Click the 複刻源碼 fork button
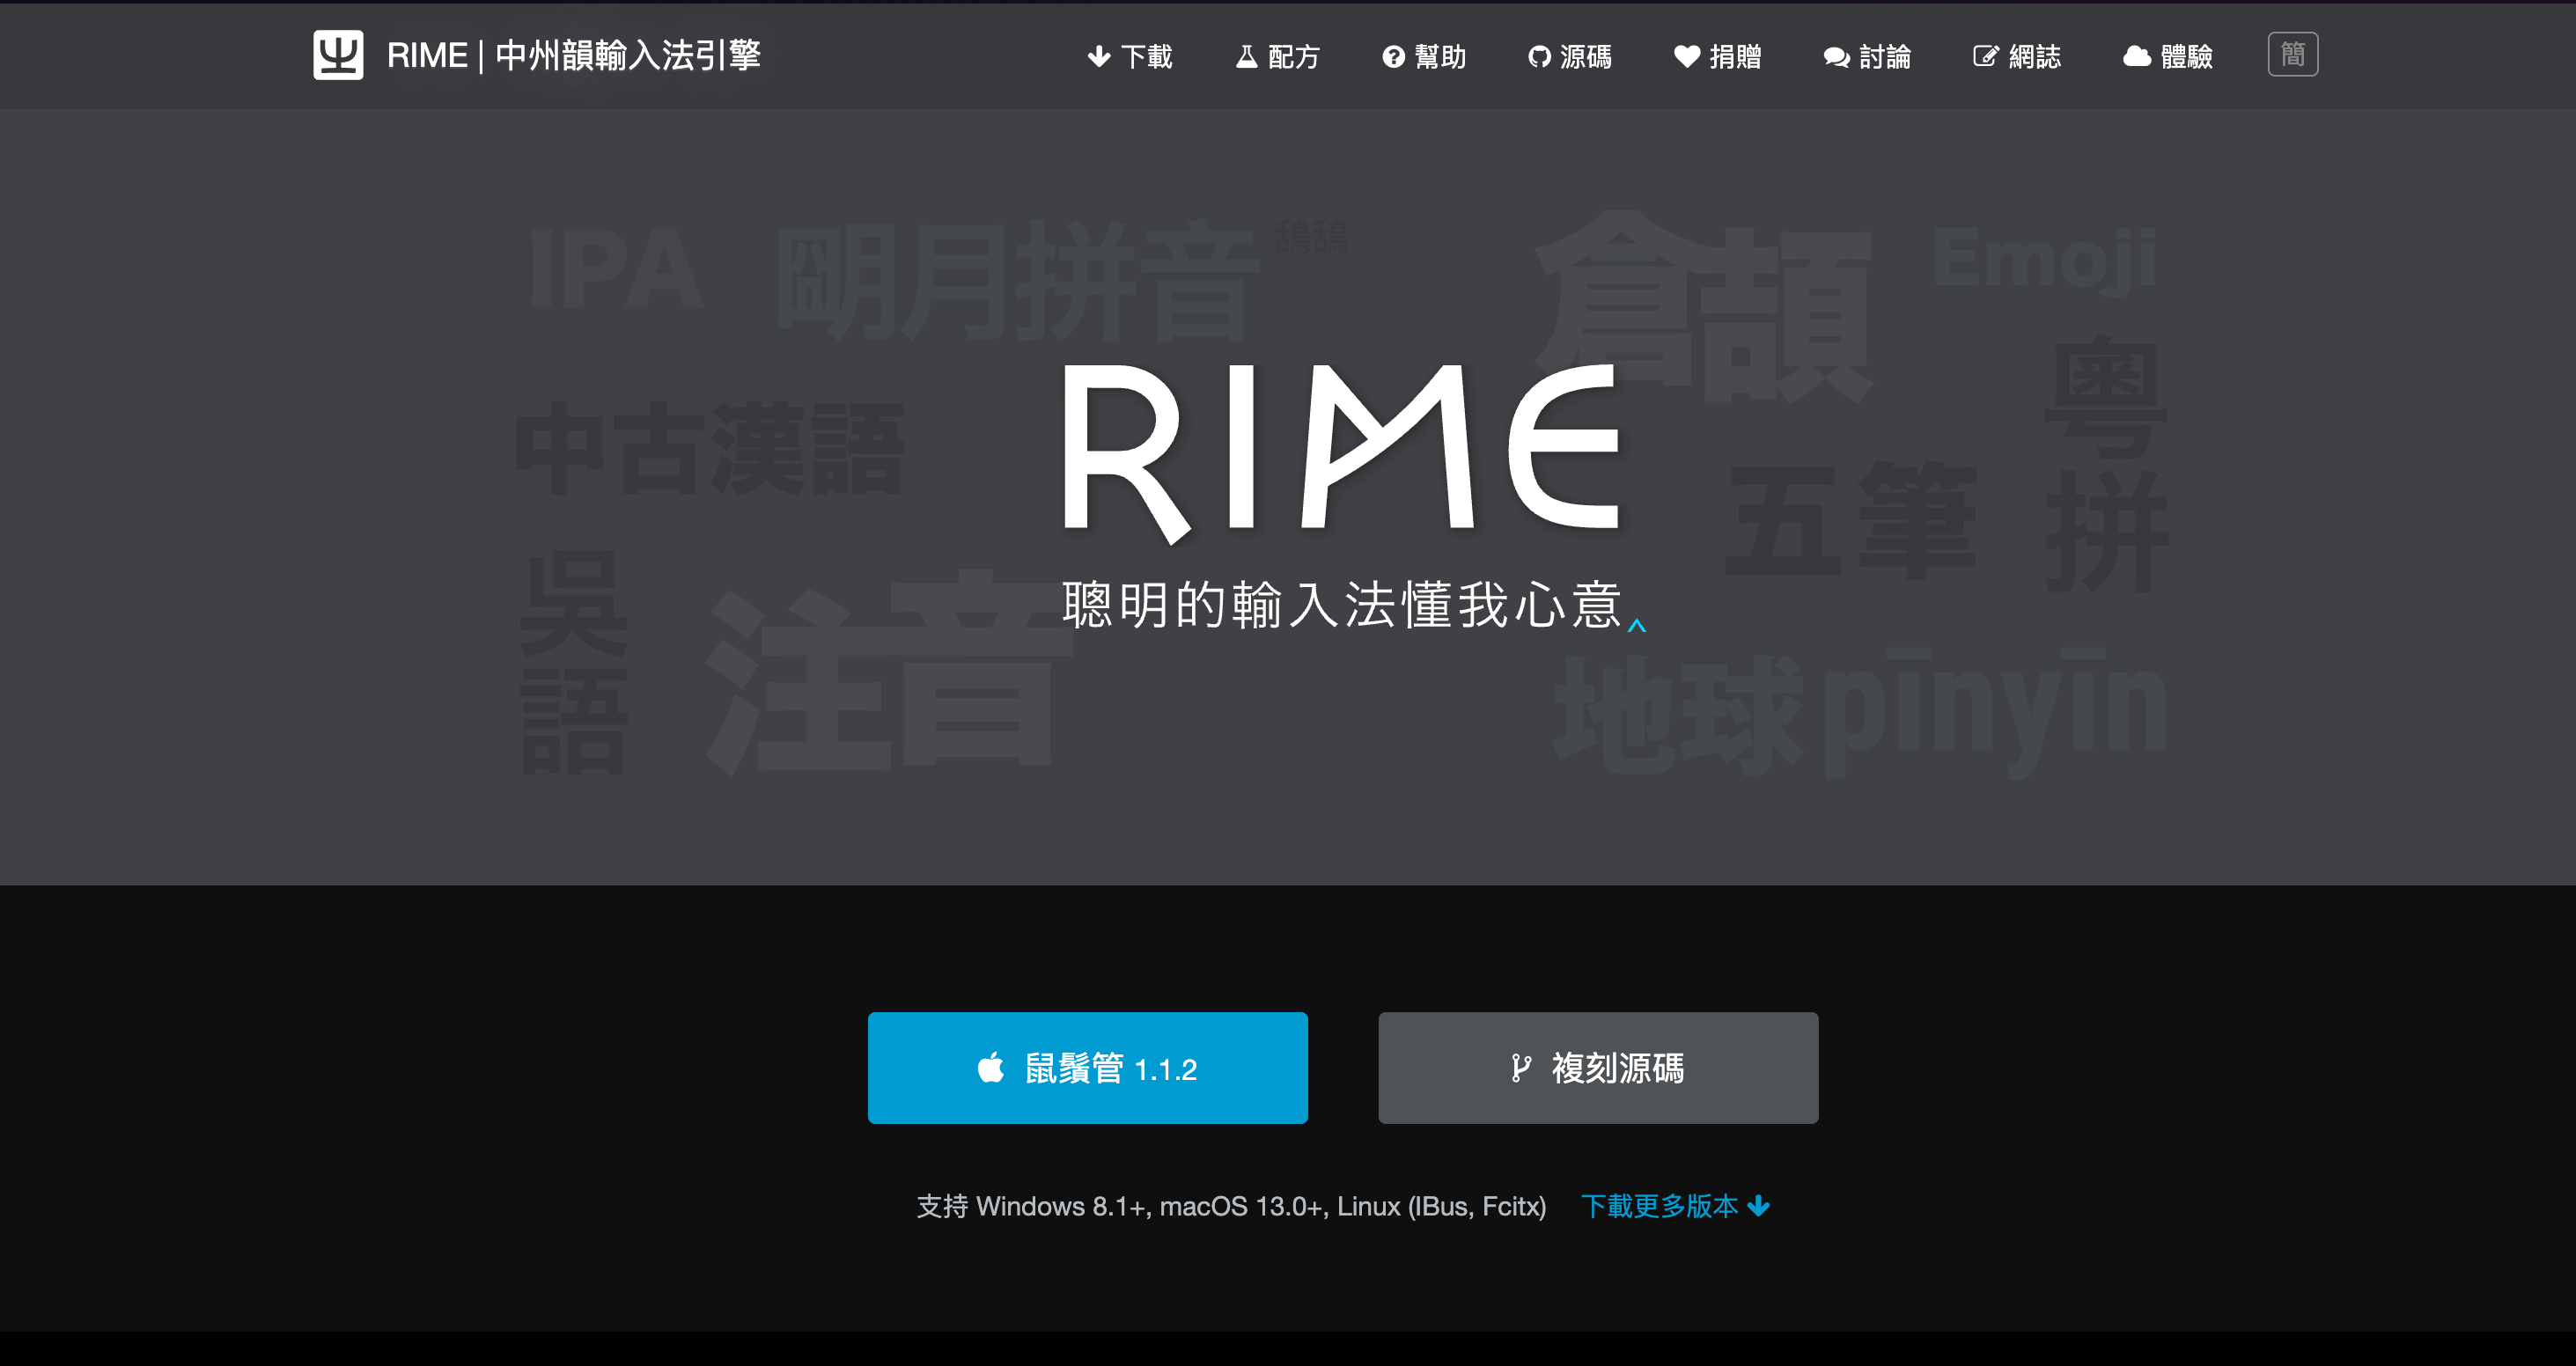 click(1598, 1068)
